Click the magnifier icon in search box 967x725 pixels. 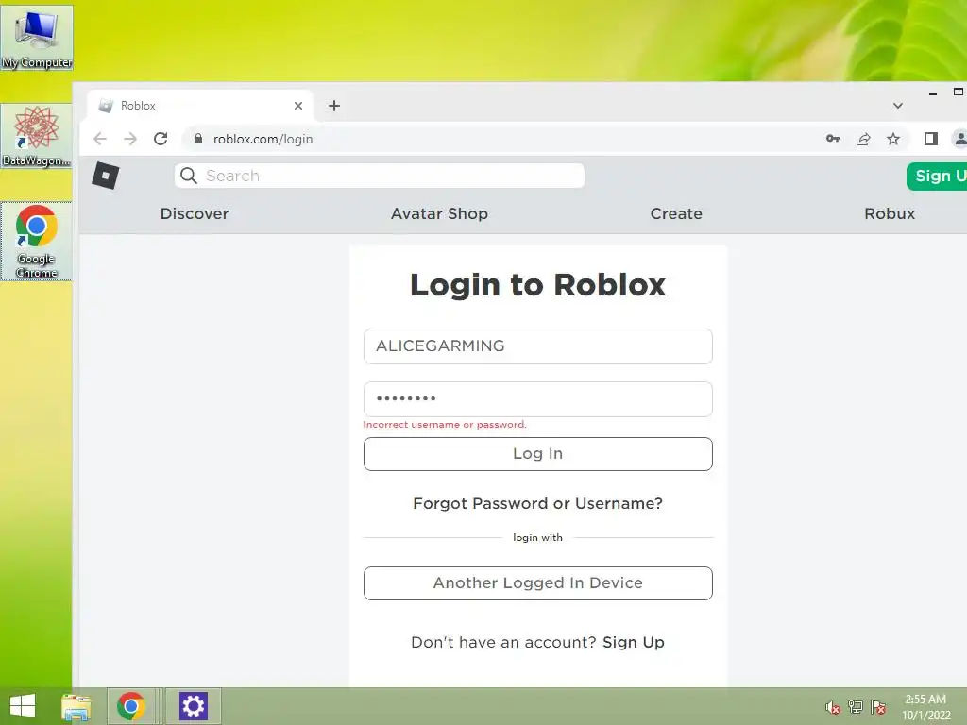coord(189,176)
